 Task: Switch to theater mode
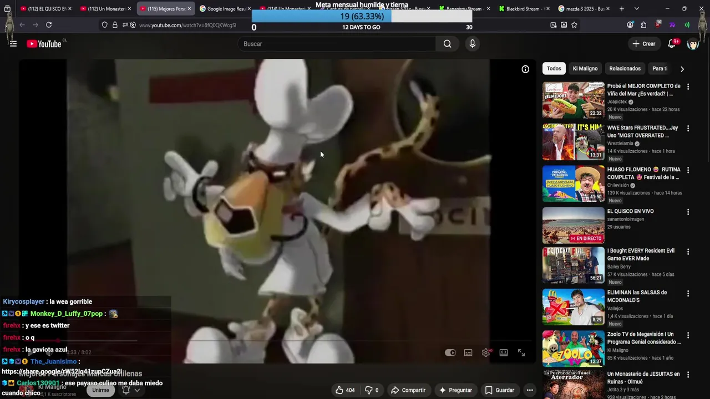(504, 352)
